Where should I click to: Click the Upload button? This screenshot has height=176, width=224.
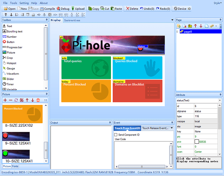[x=78, y=9]
